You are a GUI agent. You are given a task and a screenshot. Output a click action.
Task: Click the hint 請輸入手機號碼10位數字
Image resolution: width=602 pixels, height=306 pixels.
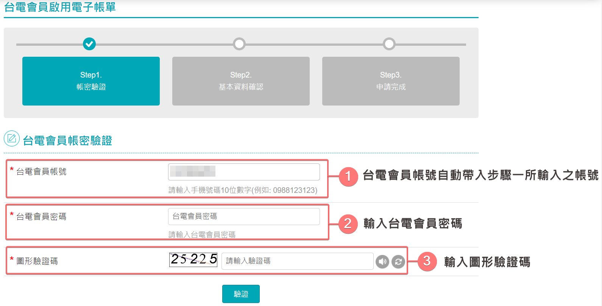click(243, 190)
